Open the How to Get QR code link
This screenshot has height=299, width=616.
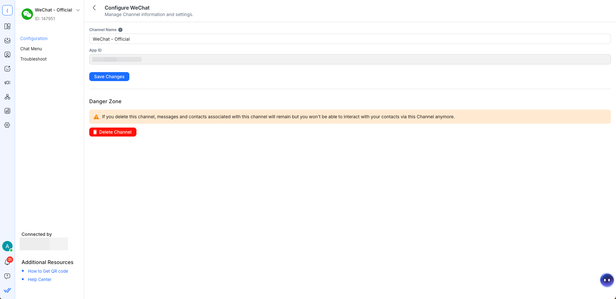coord(48,271)
